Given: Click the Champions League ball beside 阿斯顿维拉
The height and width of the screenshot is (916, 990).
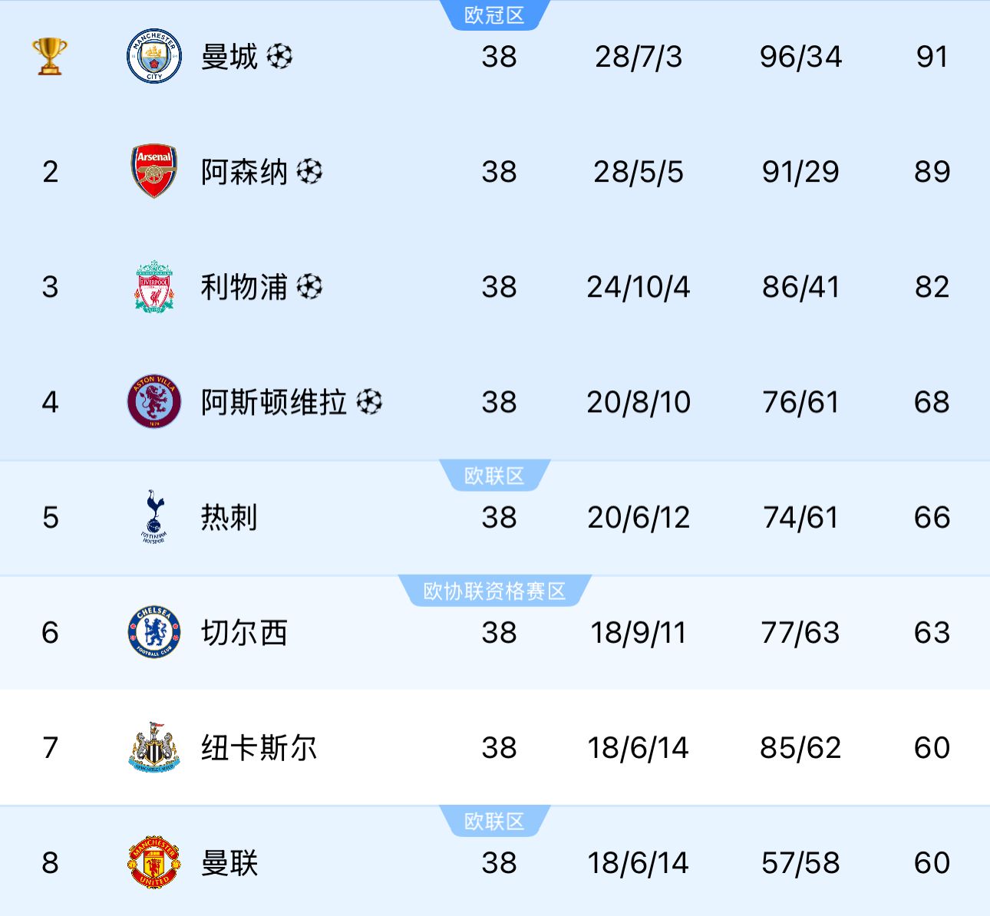Looking at the screenshot, I should point(369,401).
